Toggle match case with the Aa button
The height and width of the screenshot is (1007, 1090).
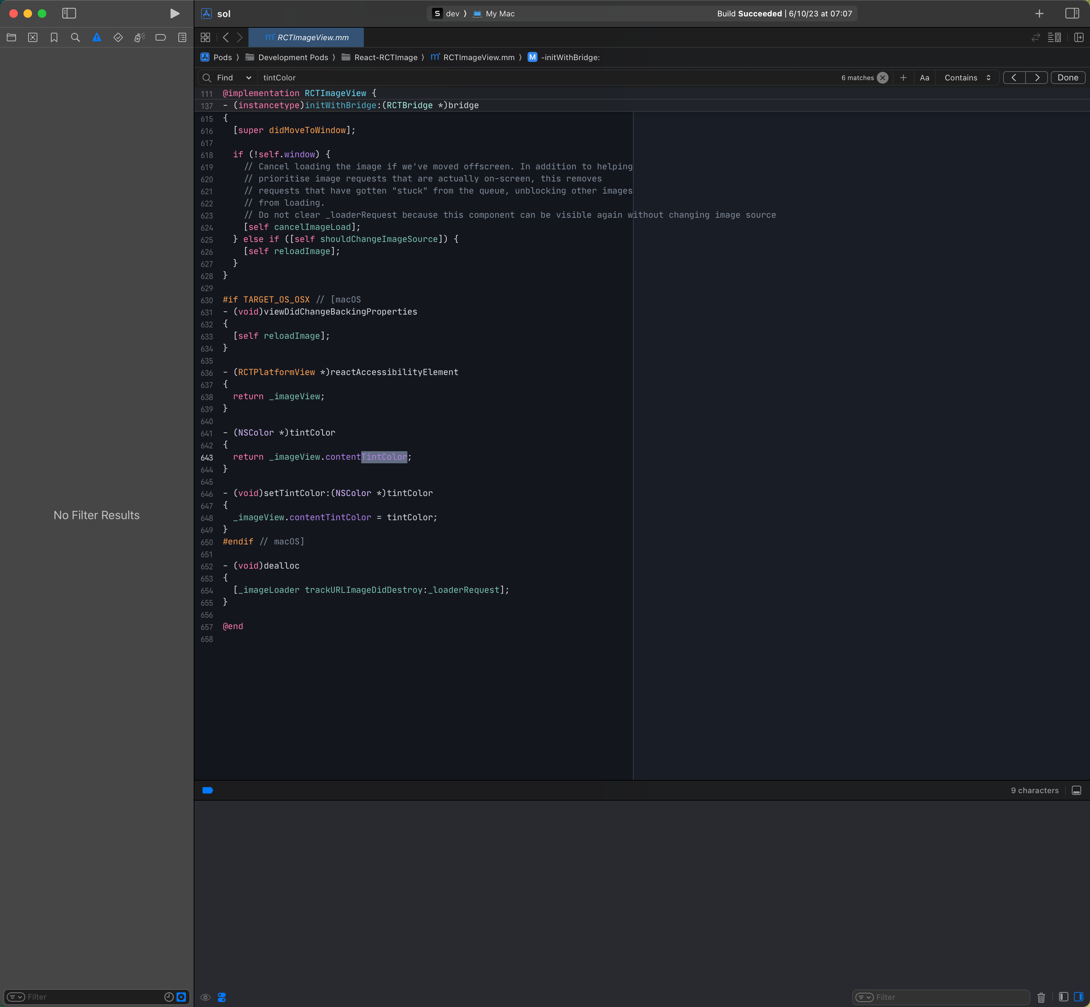tap(924, 77)
